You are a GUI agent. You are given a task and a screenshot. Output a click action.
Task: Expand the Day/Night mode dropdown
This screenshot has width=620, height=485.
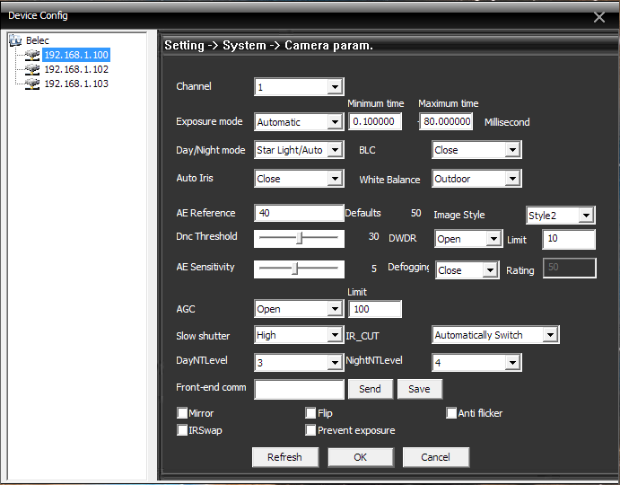coord(300,150)
